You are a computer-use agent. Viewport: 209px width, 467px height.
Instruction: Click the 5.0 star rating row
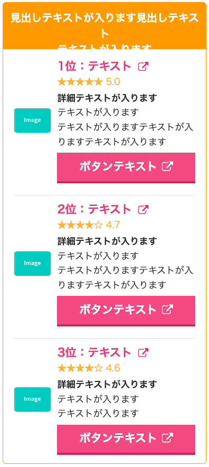click(x=89, y=81)
